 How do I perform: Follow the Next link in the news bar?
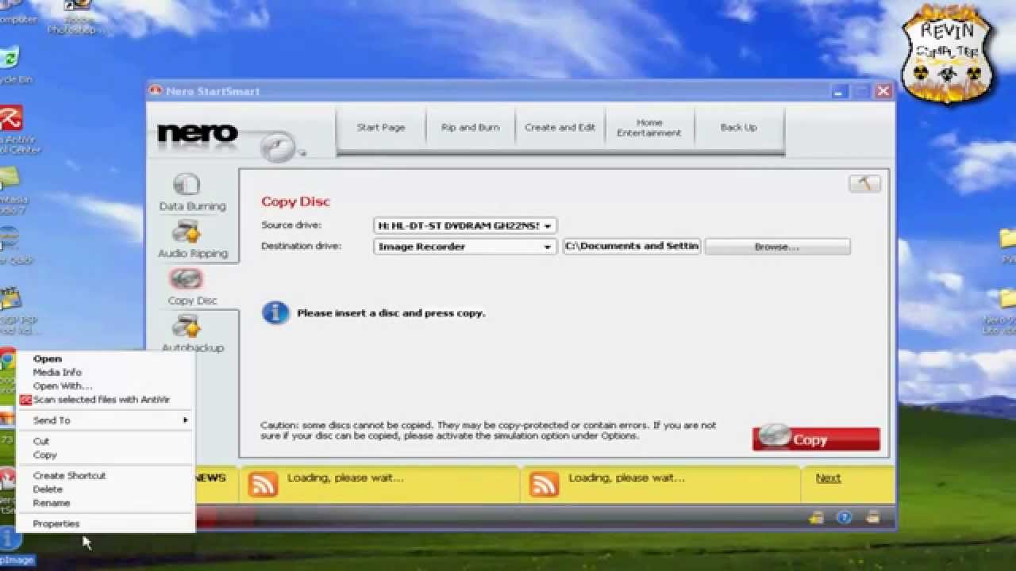coord(828,478)
